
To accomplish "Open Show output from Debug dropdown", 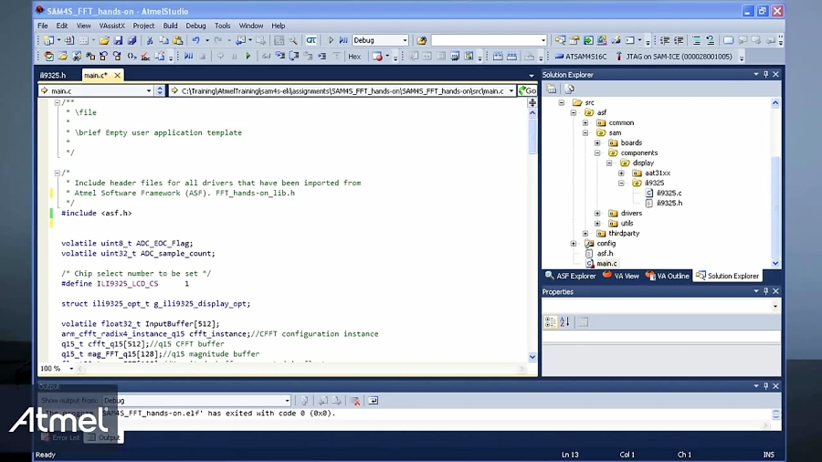I will pyautogui.click(x=288, y=401).
